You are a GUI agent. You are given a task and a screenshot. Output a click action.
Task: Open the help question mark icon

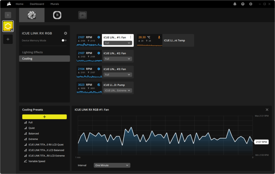coord(243,4)
